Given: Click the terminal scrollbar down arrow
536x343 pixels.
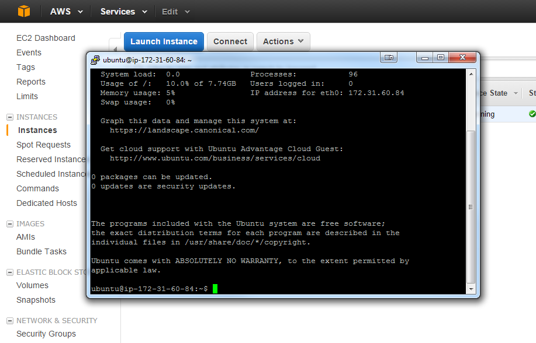Looking at the screenshot, I should coord(471,289).
